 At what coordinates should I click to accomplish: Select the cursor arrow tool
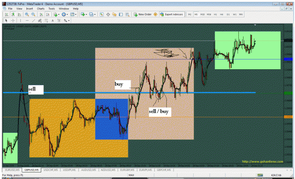[6, 20]
